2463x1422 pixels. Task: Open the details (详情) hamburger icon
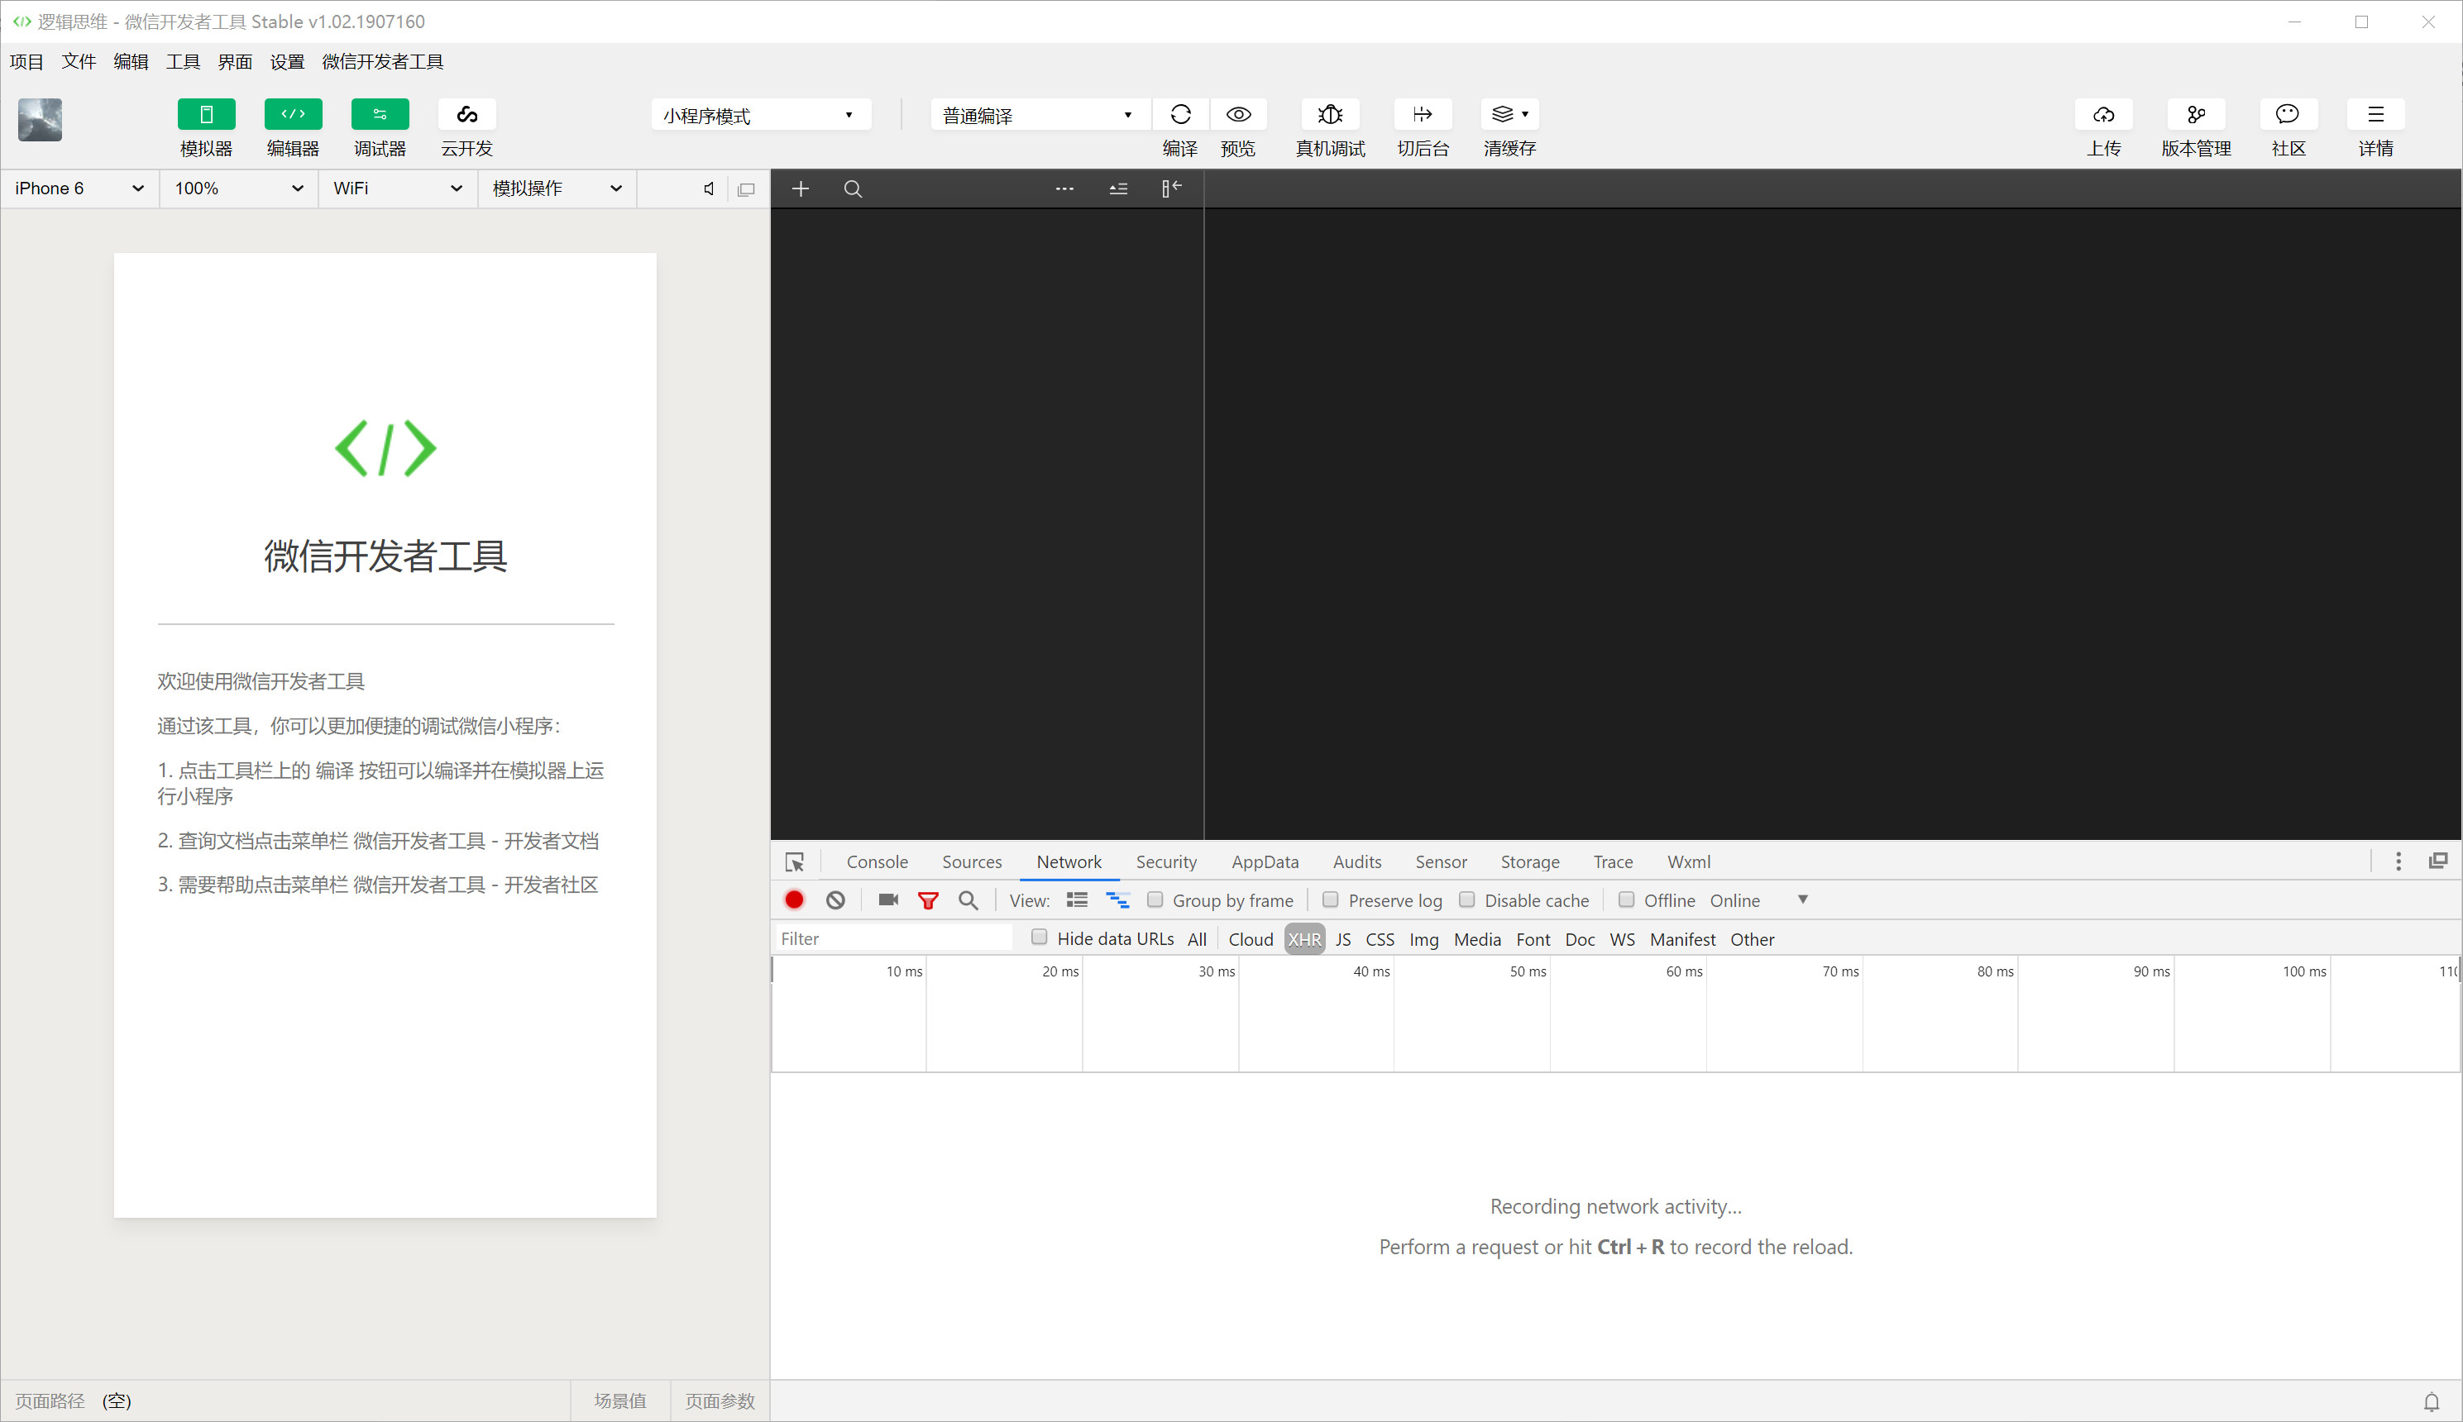point(2375,114)
